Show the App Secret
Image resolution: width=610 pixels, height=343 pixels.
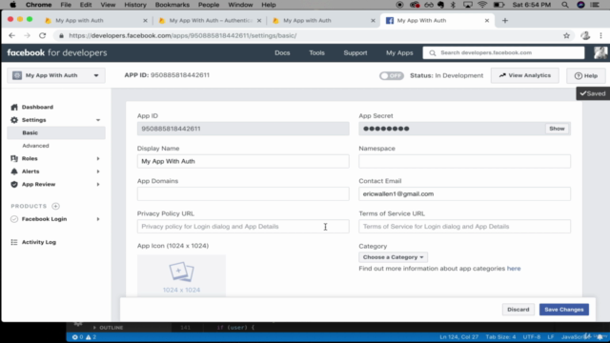pyautogui.click(x=557, y=129)
